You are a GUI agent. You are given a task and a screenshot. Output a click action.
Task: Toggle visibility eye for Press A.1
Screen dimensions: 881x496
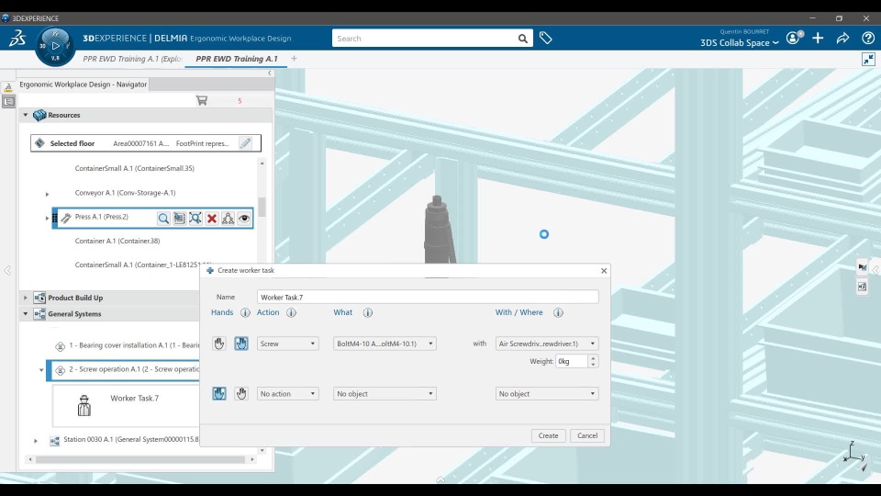[244, 219]
